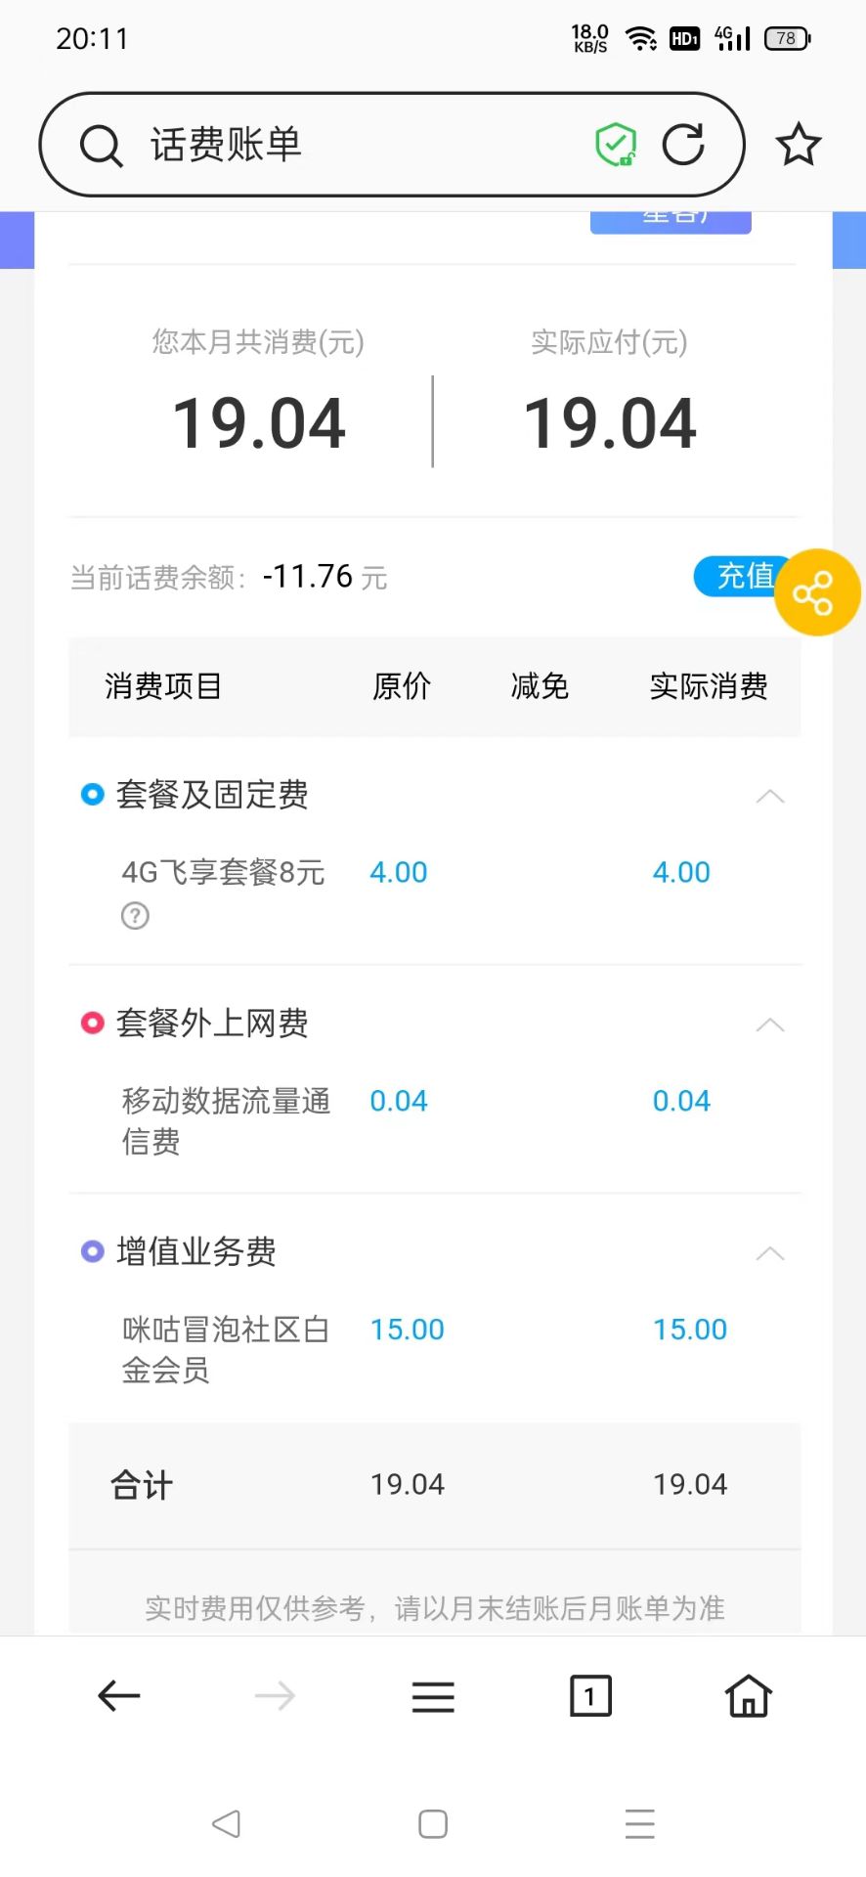Tap the Android system back triangle
Viewport: 866px width, 1877px height.
coord(226,1823)
